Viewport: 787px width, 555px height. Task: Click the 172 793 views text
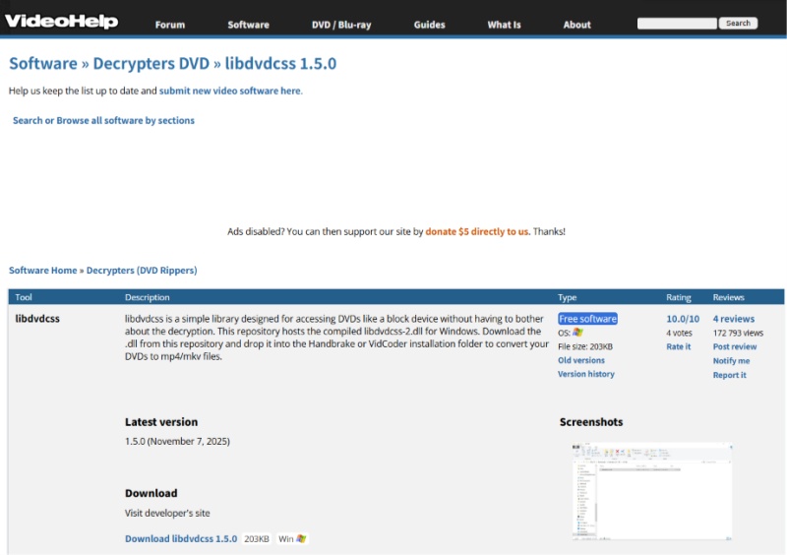coord(738,333)
